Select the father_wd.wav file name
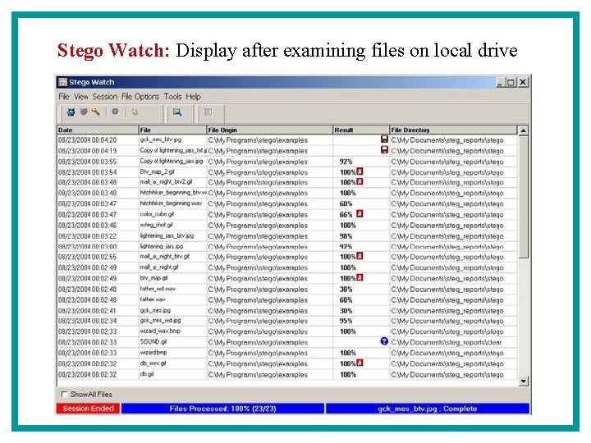591x443 pixels. pyautogui.click(x=158, y=289)
